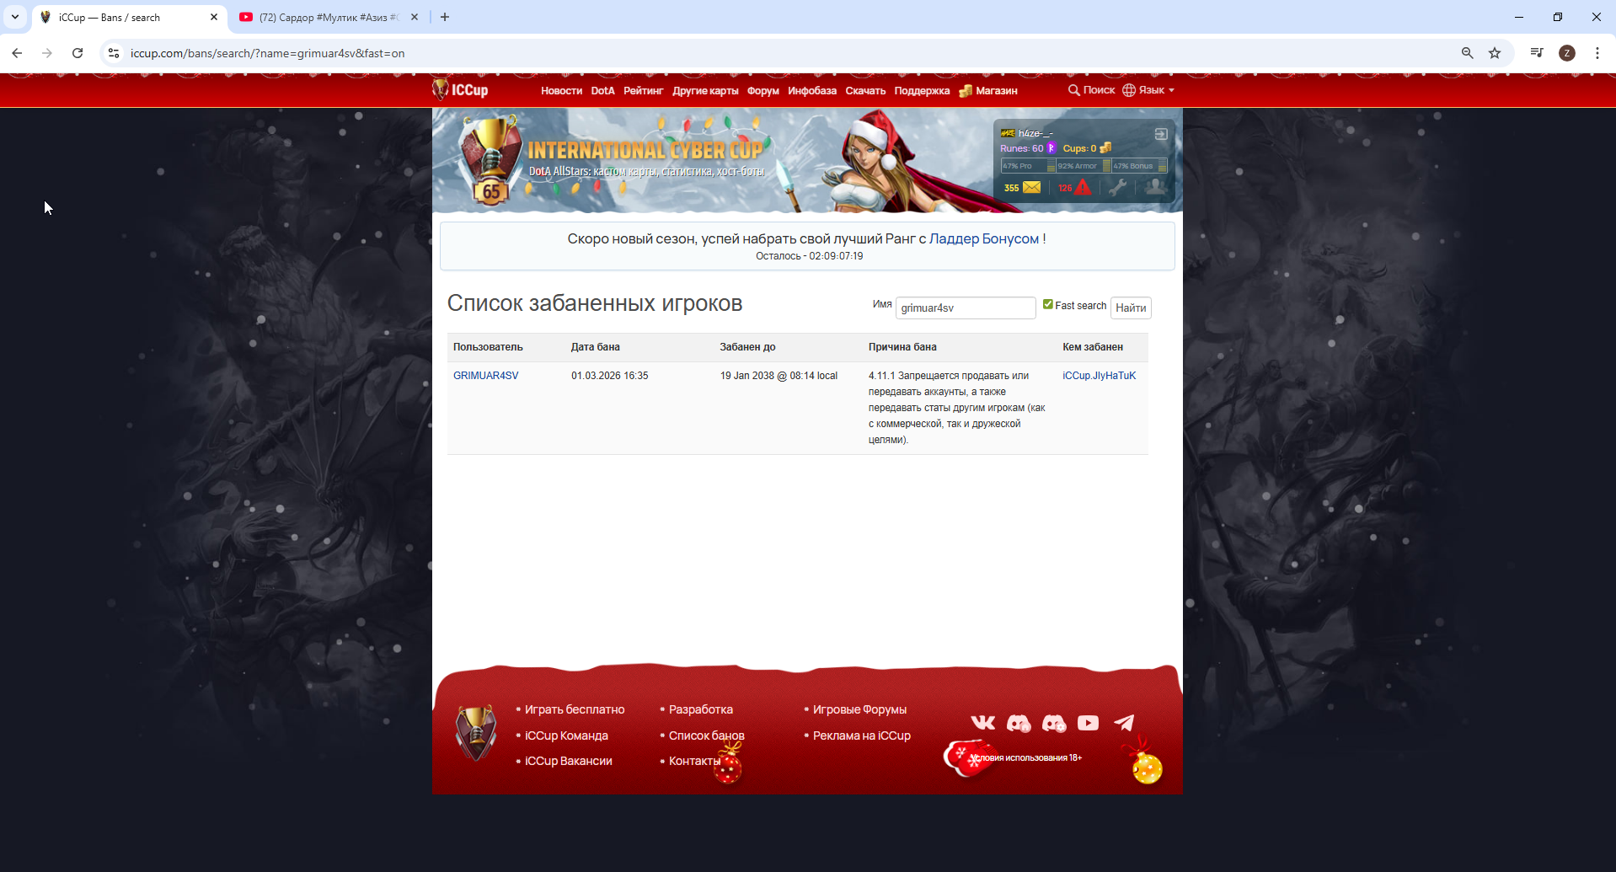Select the iCCup Bans / search tab

[131, 17]
